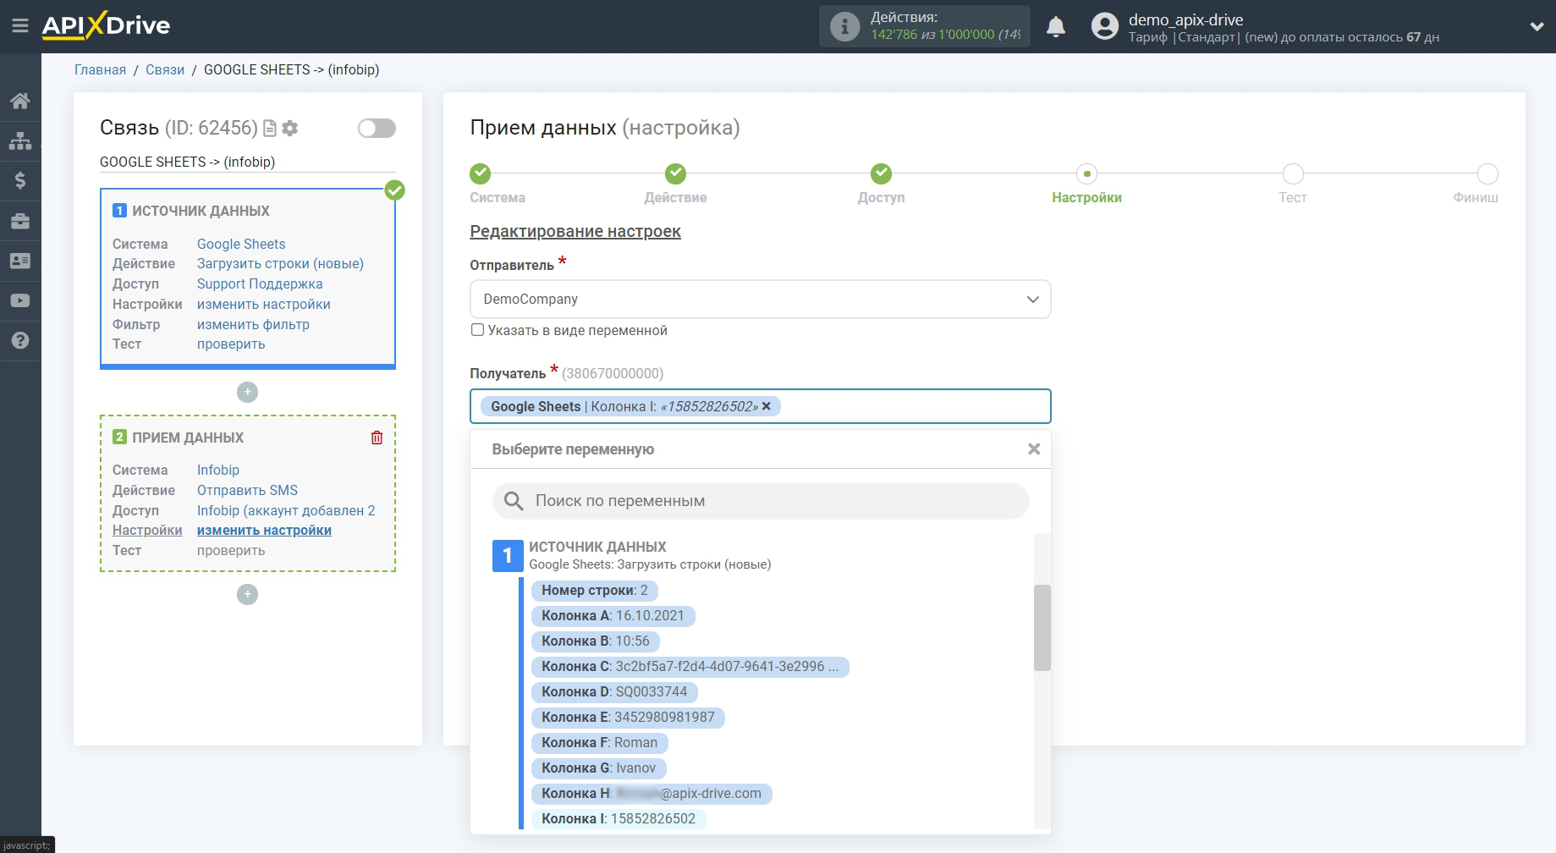Viewport: 1556px width, 853px height.
Task: Click 'Загрузить строки (новые)' link
Action: (x=280, y=263)
